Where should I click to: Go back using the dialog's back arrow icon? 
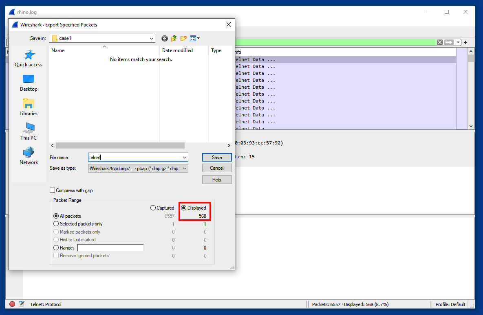(165, 38)
